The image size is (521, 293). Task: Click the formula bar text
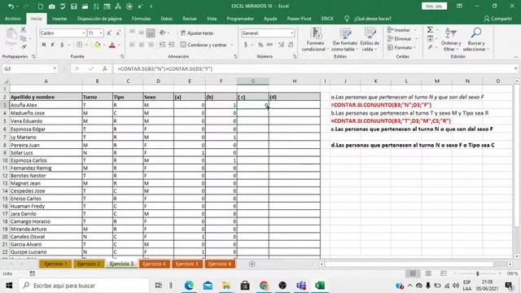164,68
